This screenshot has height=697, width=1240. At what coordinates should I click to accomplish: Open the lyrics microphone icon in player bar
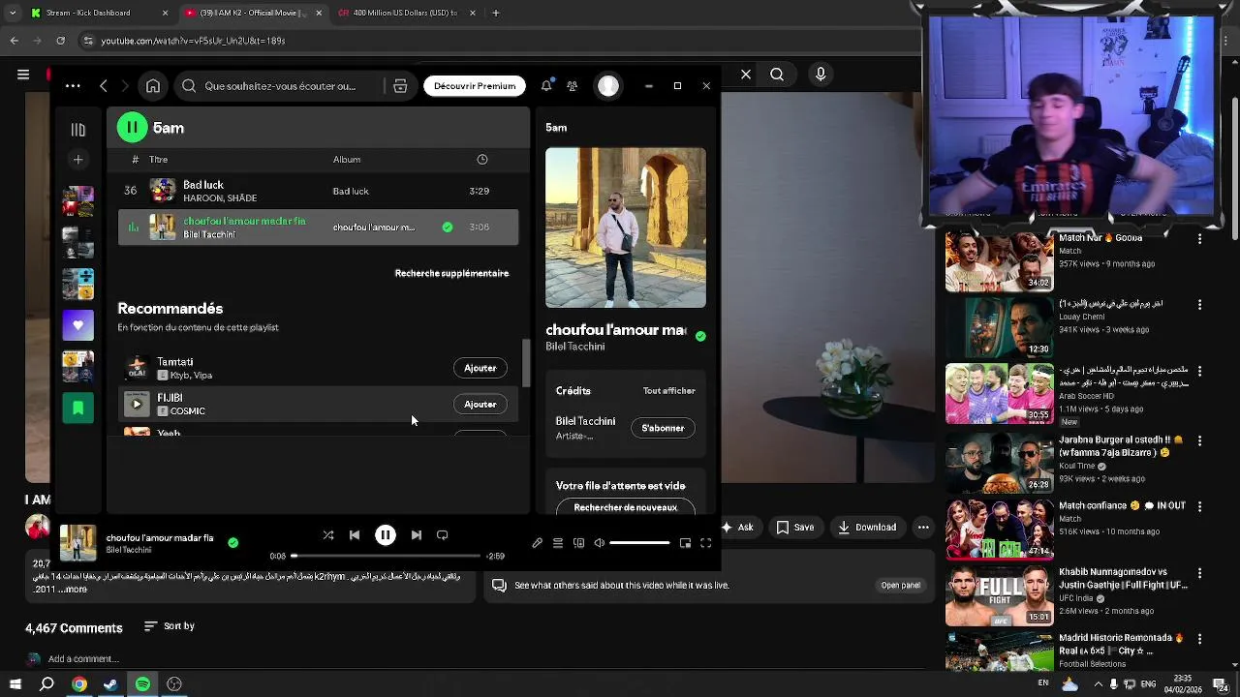point(538,543)
